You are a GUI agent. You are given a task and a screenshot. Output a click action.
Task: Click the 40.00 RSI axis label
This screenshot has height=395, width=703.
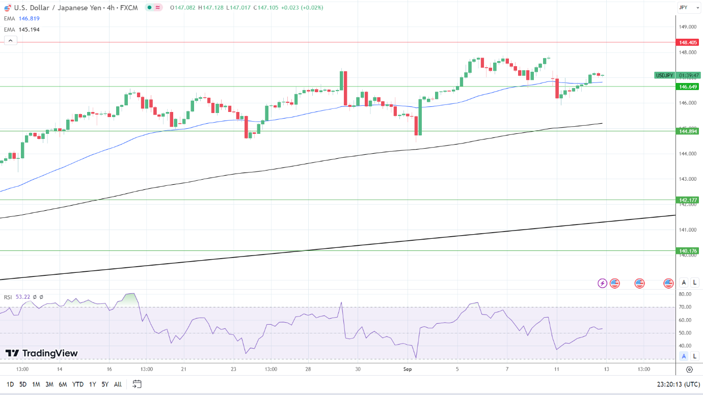tap(684, 346)
